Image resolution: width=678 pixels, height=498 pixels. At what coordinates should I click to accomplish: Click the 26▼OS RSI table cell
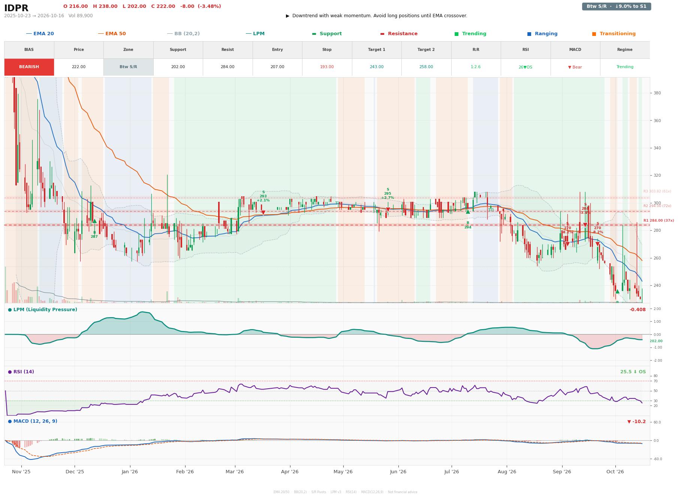525,67
